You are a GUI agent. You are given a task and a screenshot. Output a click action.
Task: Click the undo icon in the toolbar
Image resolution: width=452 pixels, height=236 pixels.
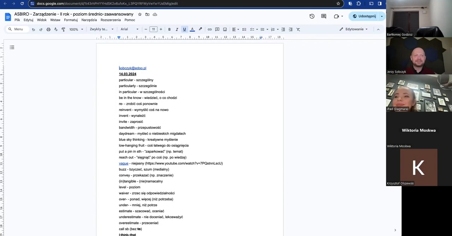34,29
